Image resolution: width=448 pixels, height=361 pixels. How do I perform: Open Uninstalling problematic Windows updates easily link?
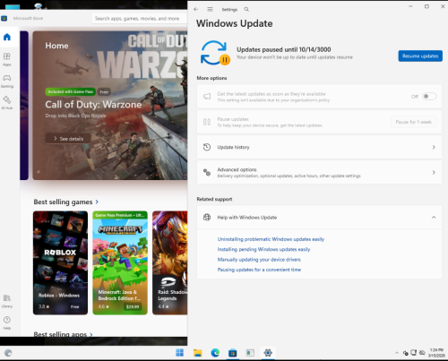271,239
